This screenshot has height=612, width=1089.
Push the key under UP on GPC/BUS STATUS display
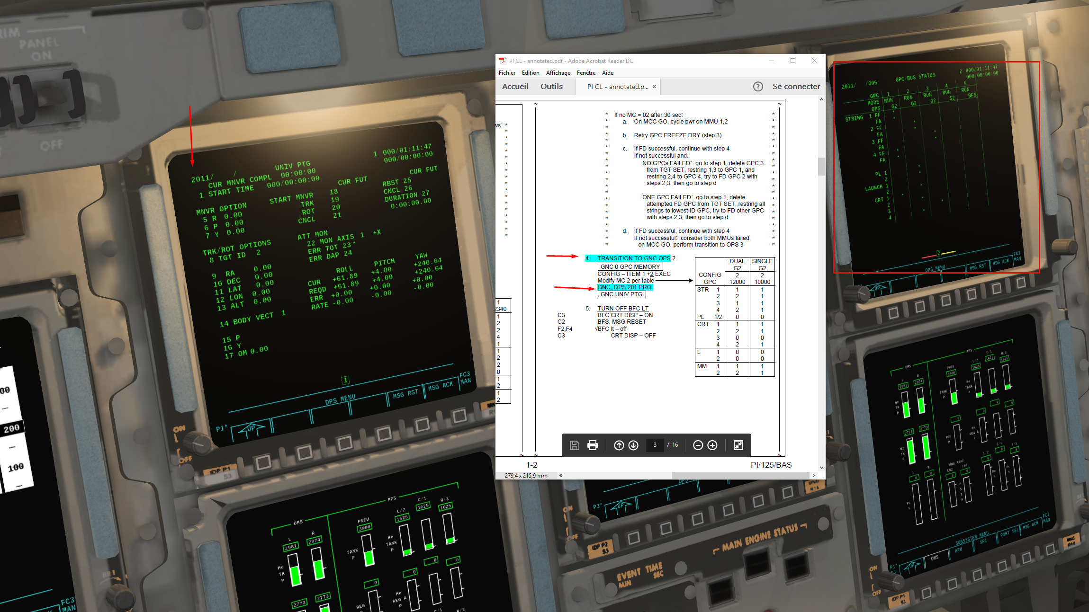point(893,313)
